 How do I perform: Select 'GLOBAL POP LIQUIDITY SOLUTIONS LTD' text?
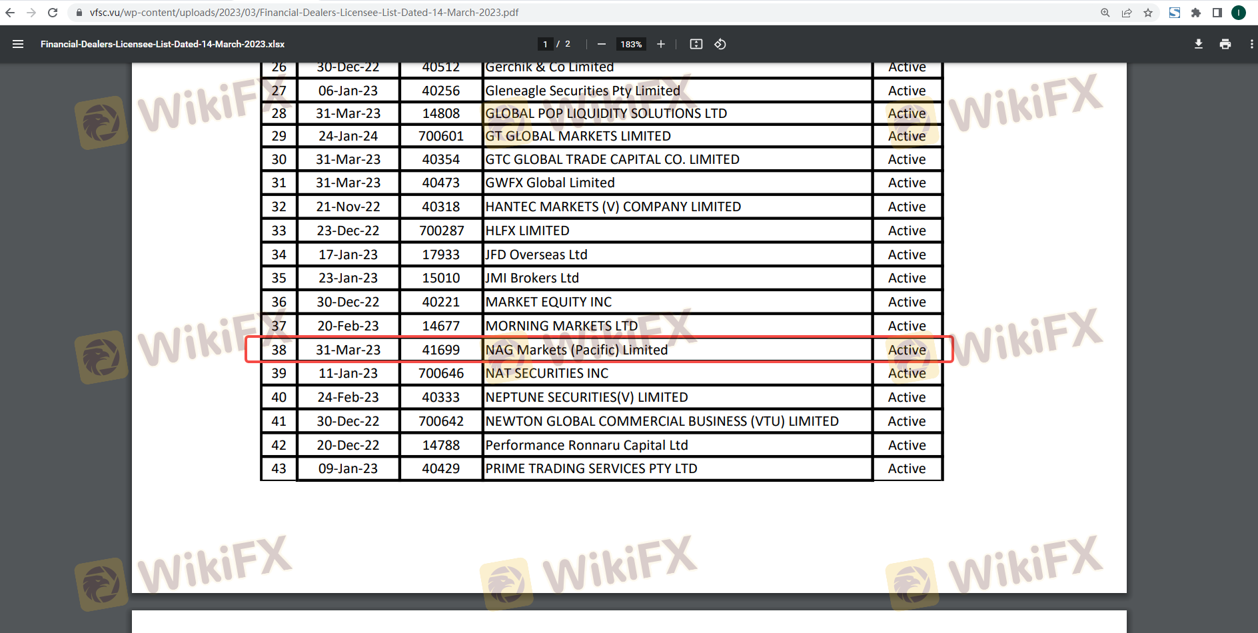point(606,113)
